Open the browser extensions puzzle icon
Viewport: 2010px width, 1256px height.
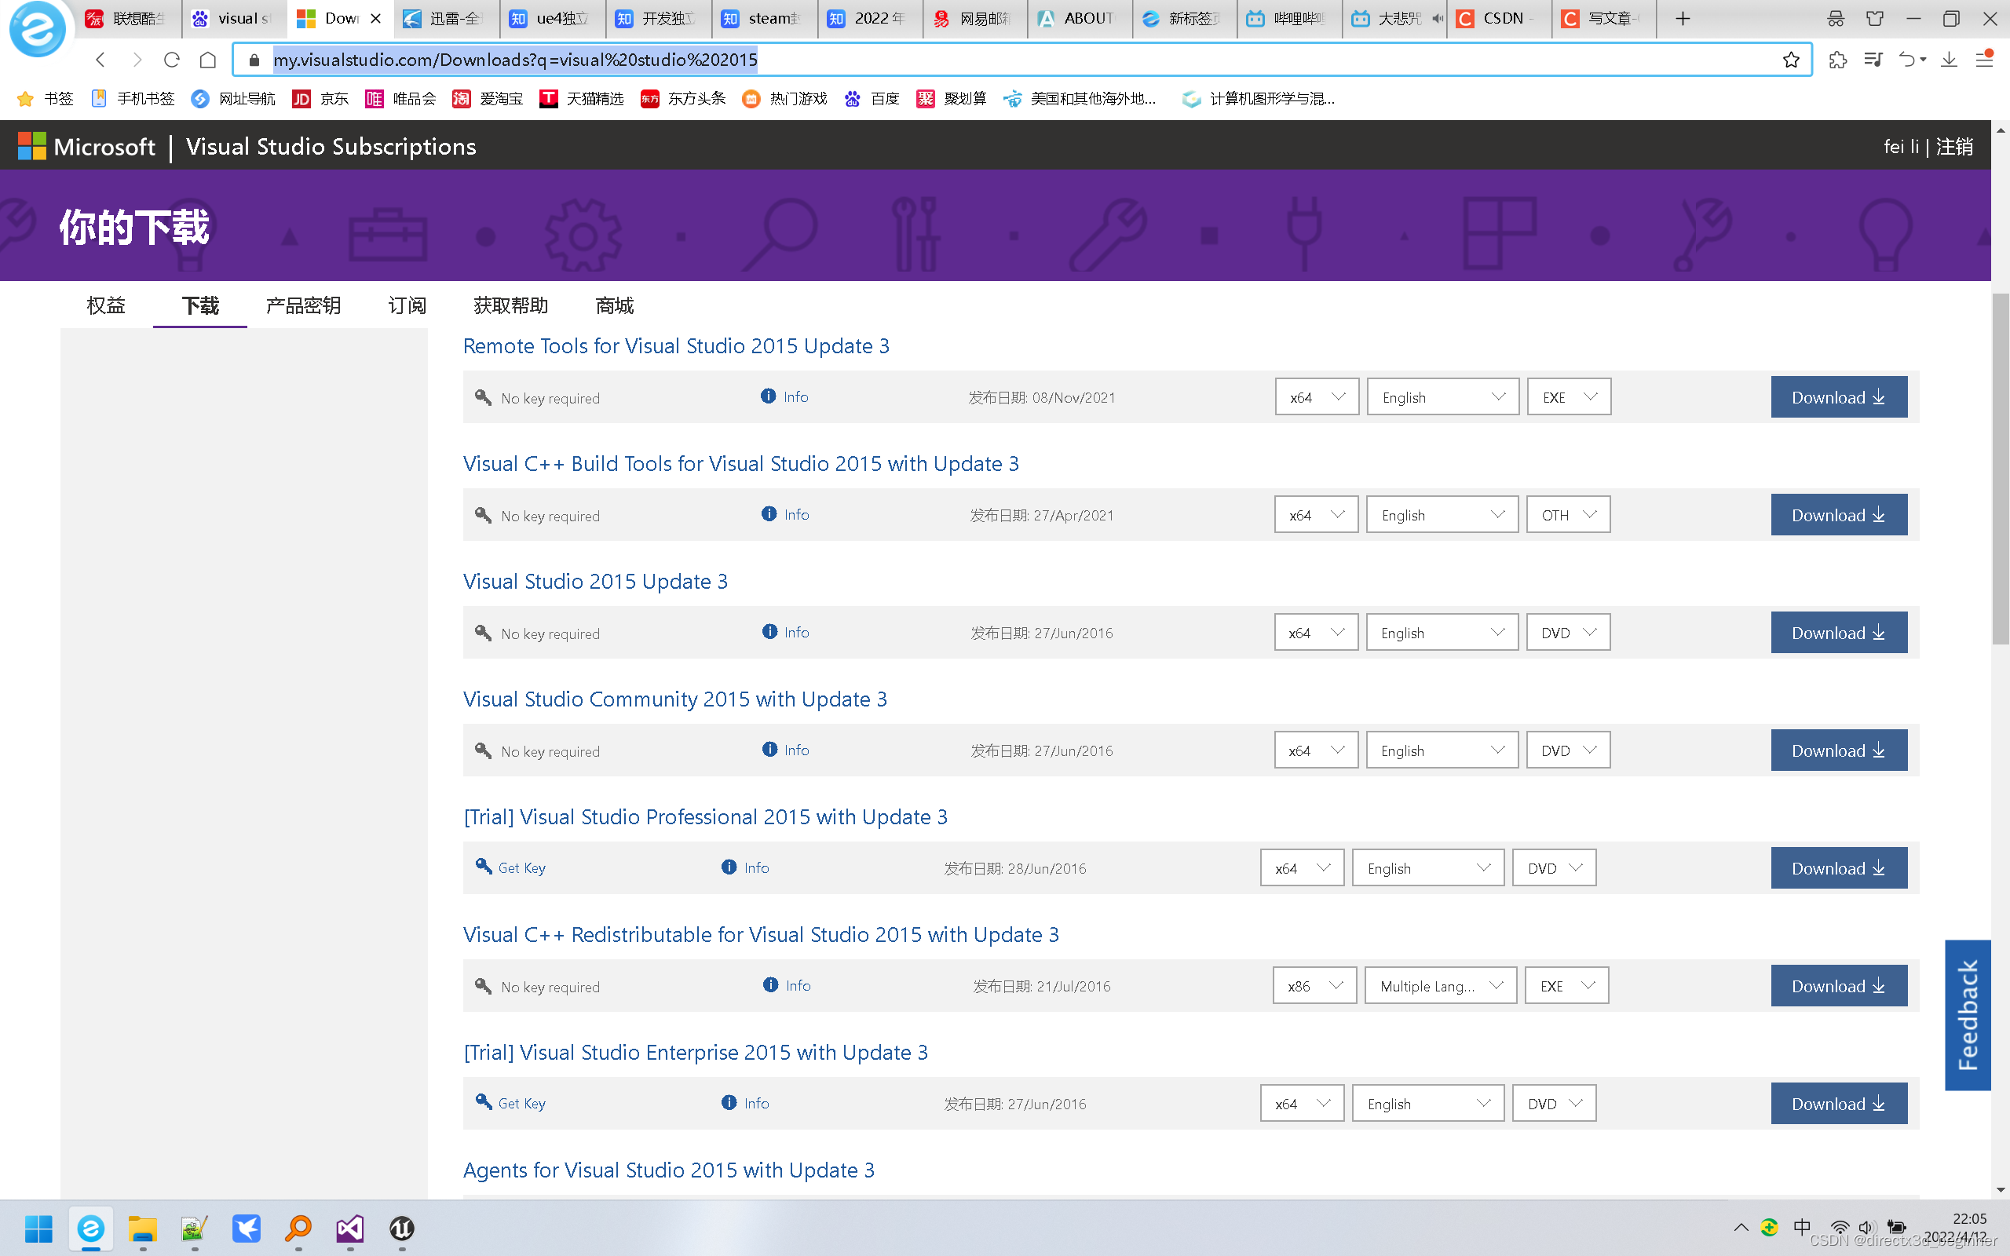pos(1837,60)
